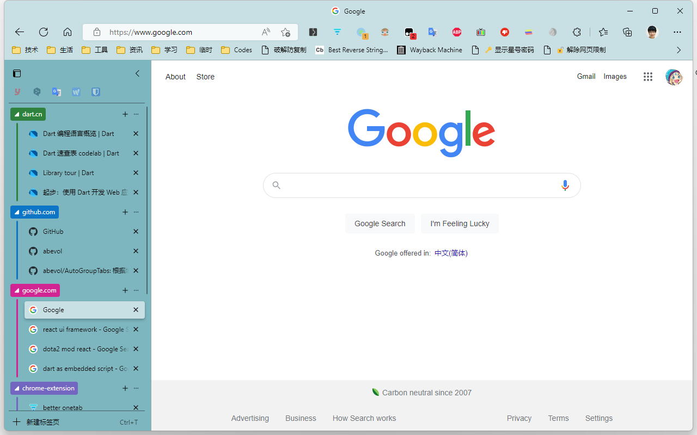Open Settings and more menu
The height and width of the screenshot is (435, 697).
677,32
